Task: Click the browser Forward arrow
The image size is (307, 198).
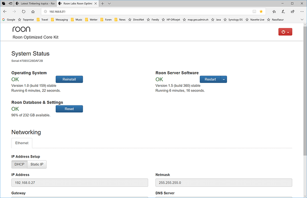Action: click(14, 12)
